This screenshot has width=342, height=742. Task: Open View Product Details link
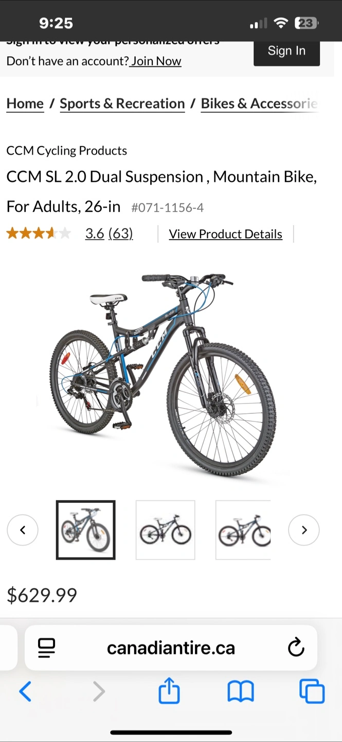tap(226, 234)
